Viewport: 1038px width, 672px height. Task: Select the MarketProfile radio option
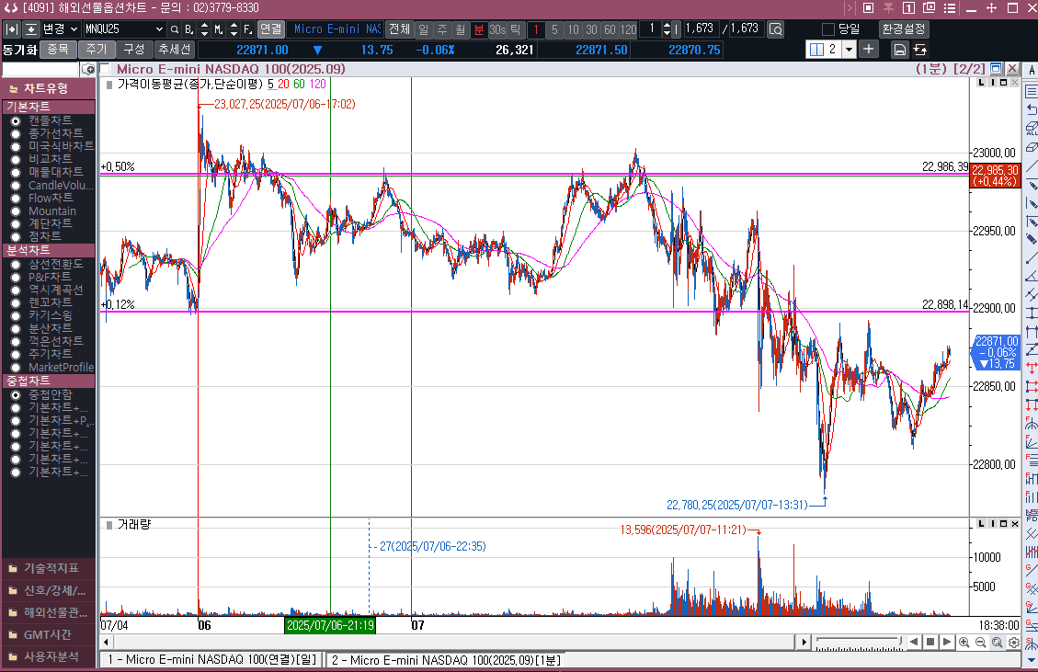tap(16, 368)
